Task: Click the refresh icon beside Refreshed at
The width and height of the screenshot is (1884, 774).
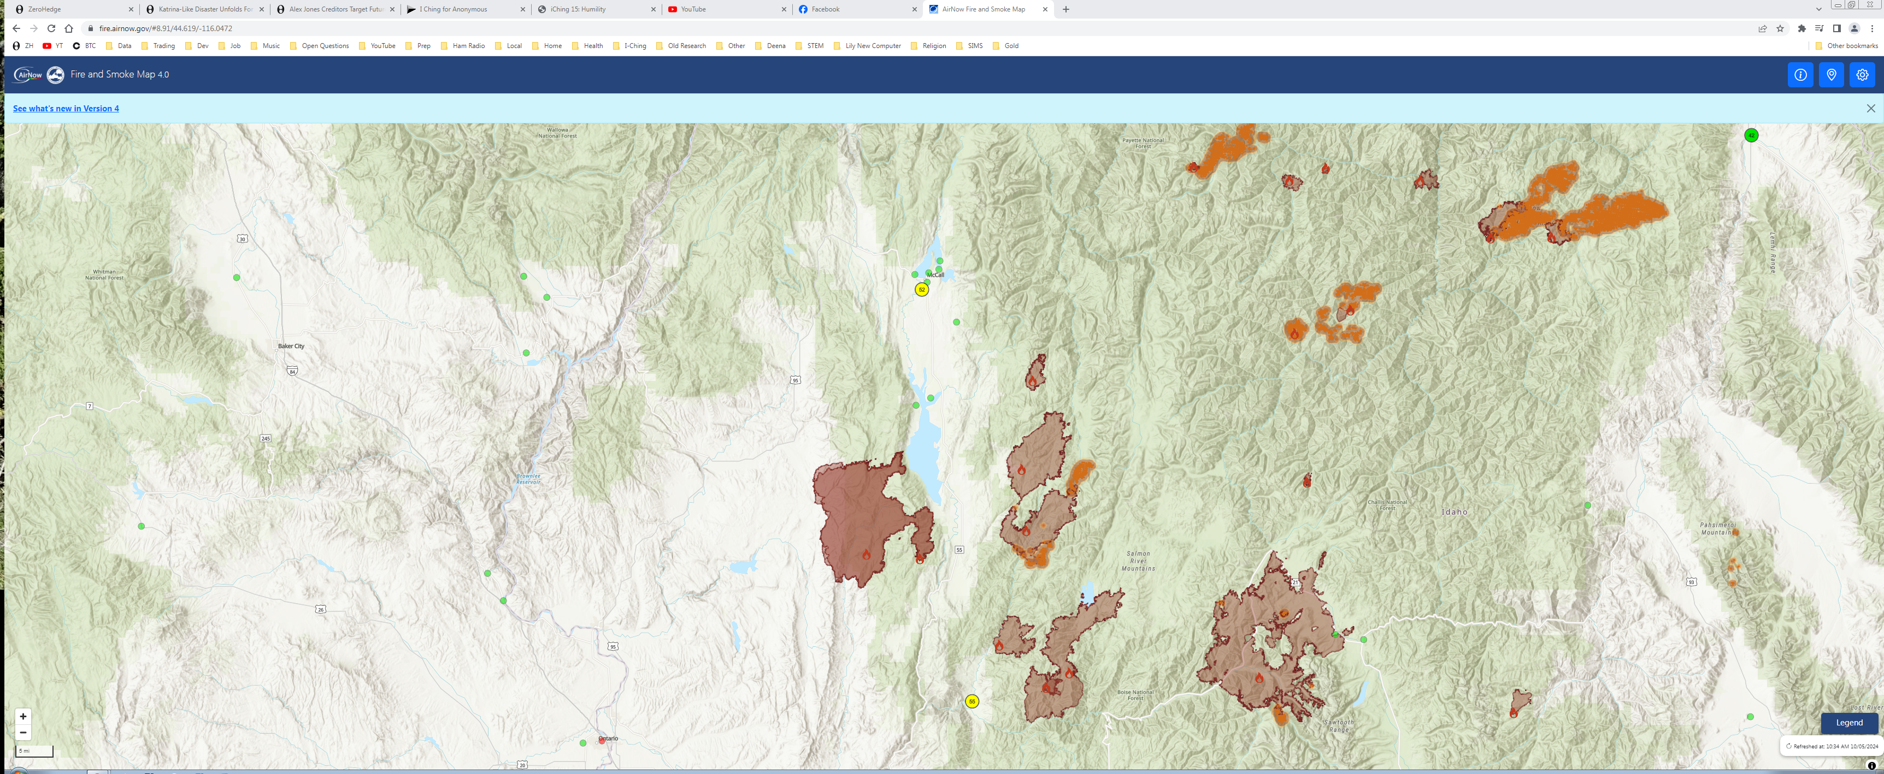Action: click(x=1789, y=746)
